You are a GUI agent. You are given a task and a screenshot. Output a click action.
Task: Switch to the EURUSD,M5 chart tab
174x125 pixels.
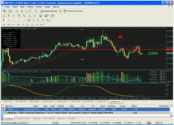pos(21,102)
